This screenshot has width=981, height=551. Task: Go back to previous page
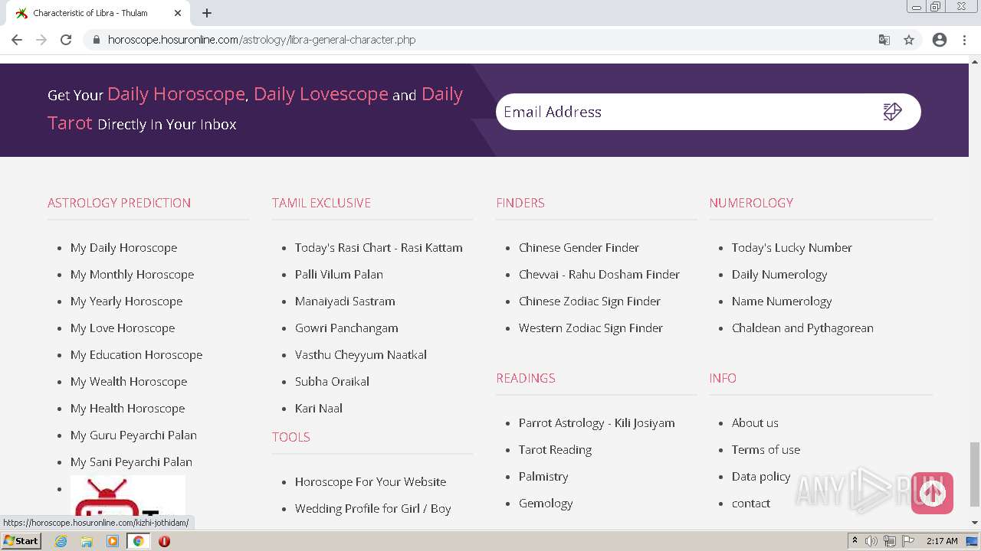coord(17,40)
